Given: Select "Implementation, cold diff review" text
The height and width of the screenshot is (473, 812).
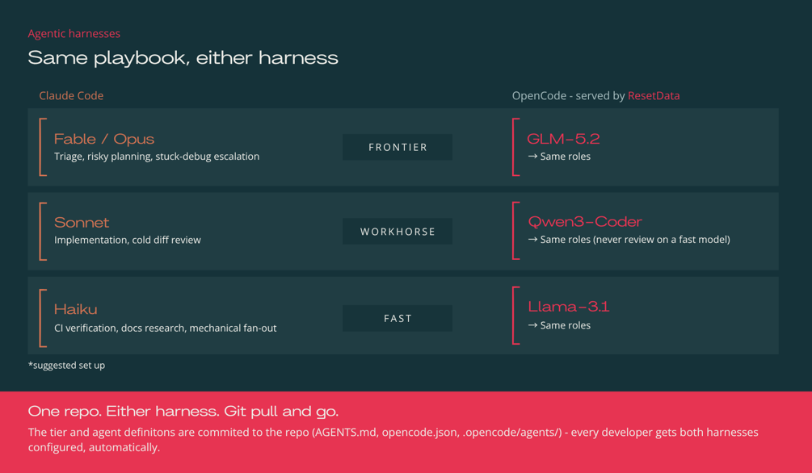Looking at the screenshot, I should [128, 240].
